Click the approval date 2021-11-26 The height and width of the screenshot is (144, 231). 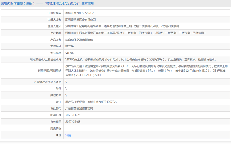click(x=73, y=115)
